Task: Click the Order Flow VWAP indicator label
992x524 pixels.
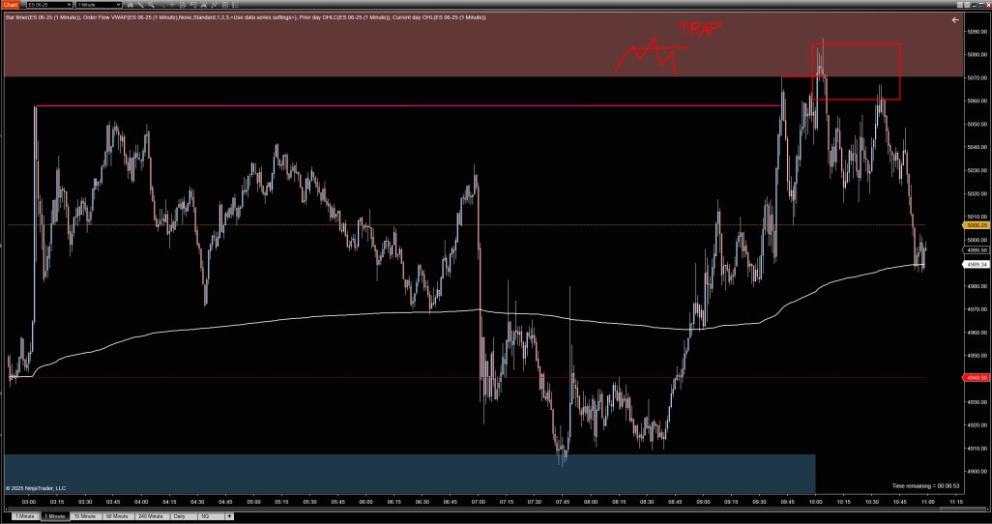Action: click(x=190, y=17)
